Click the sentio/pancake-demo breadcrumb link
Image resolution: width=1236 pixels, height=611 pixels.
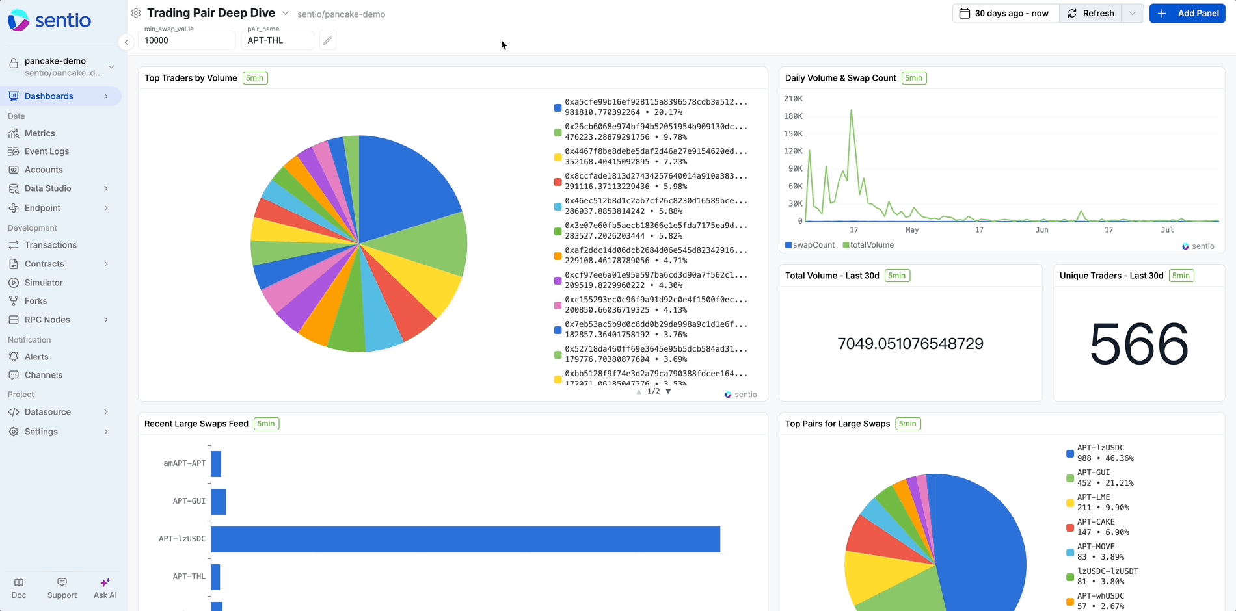[342, 14]
